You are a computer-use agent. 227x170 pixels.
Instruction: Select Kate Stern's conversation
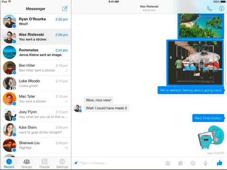coord(36,130)
